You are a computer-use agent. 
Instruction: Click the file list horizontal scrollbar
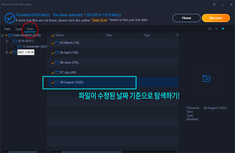click(x=91, y=152)
